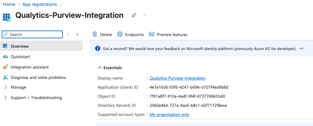This screenshot has width=313, height=126.
Task: Click the Endpoints globe icon
Action: coord(120,34)
